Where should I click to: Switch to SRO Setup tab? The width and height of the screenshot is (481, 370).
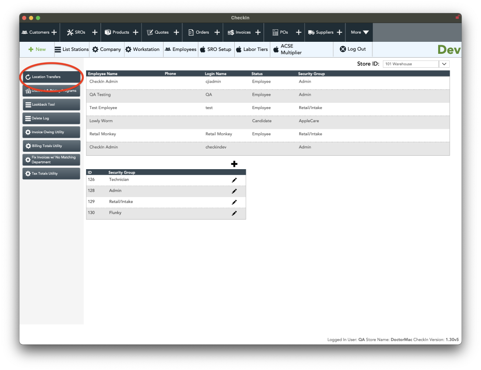215,49
